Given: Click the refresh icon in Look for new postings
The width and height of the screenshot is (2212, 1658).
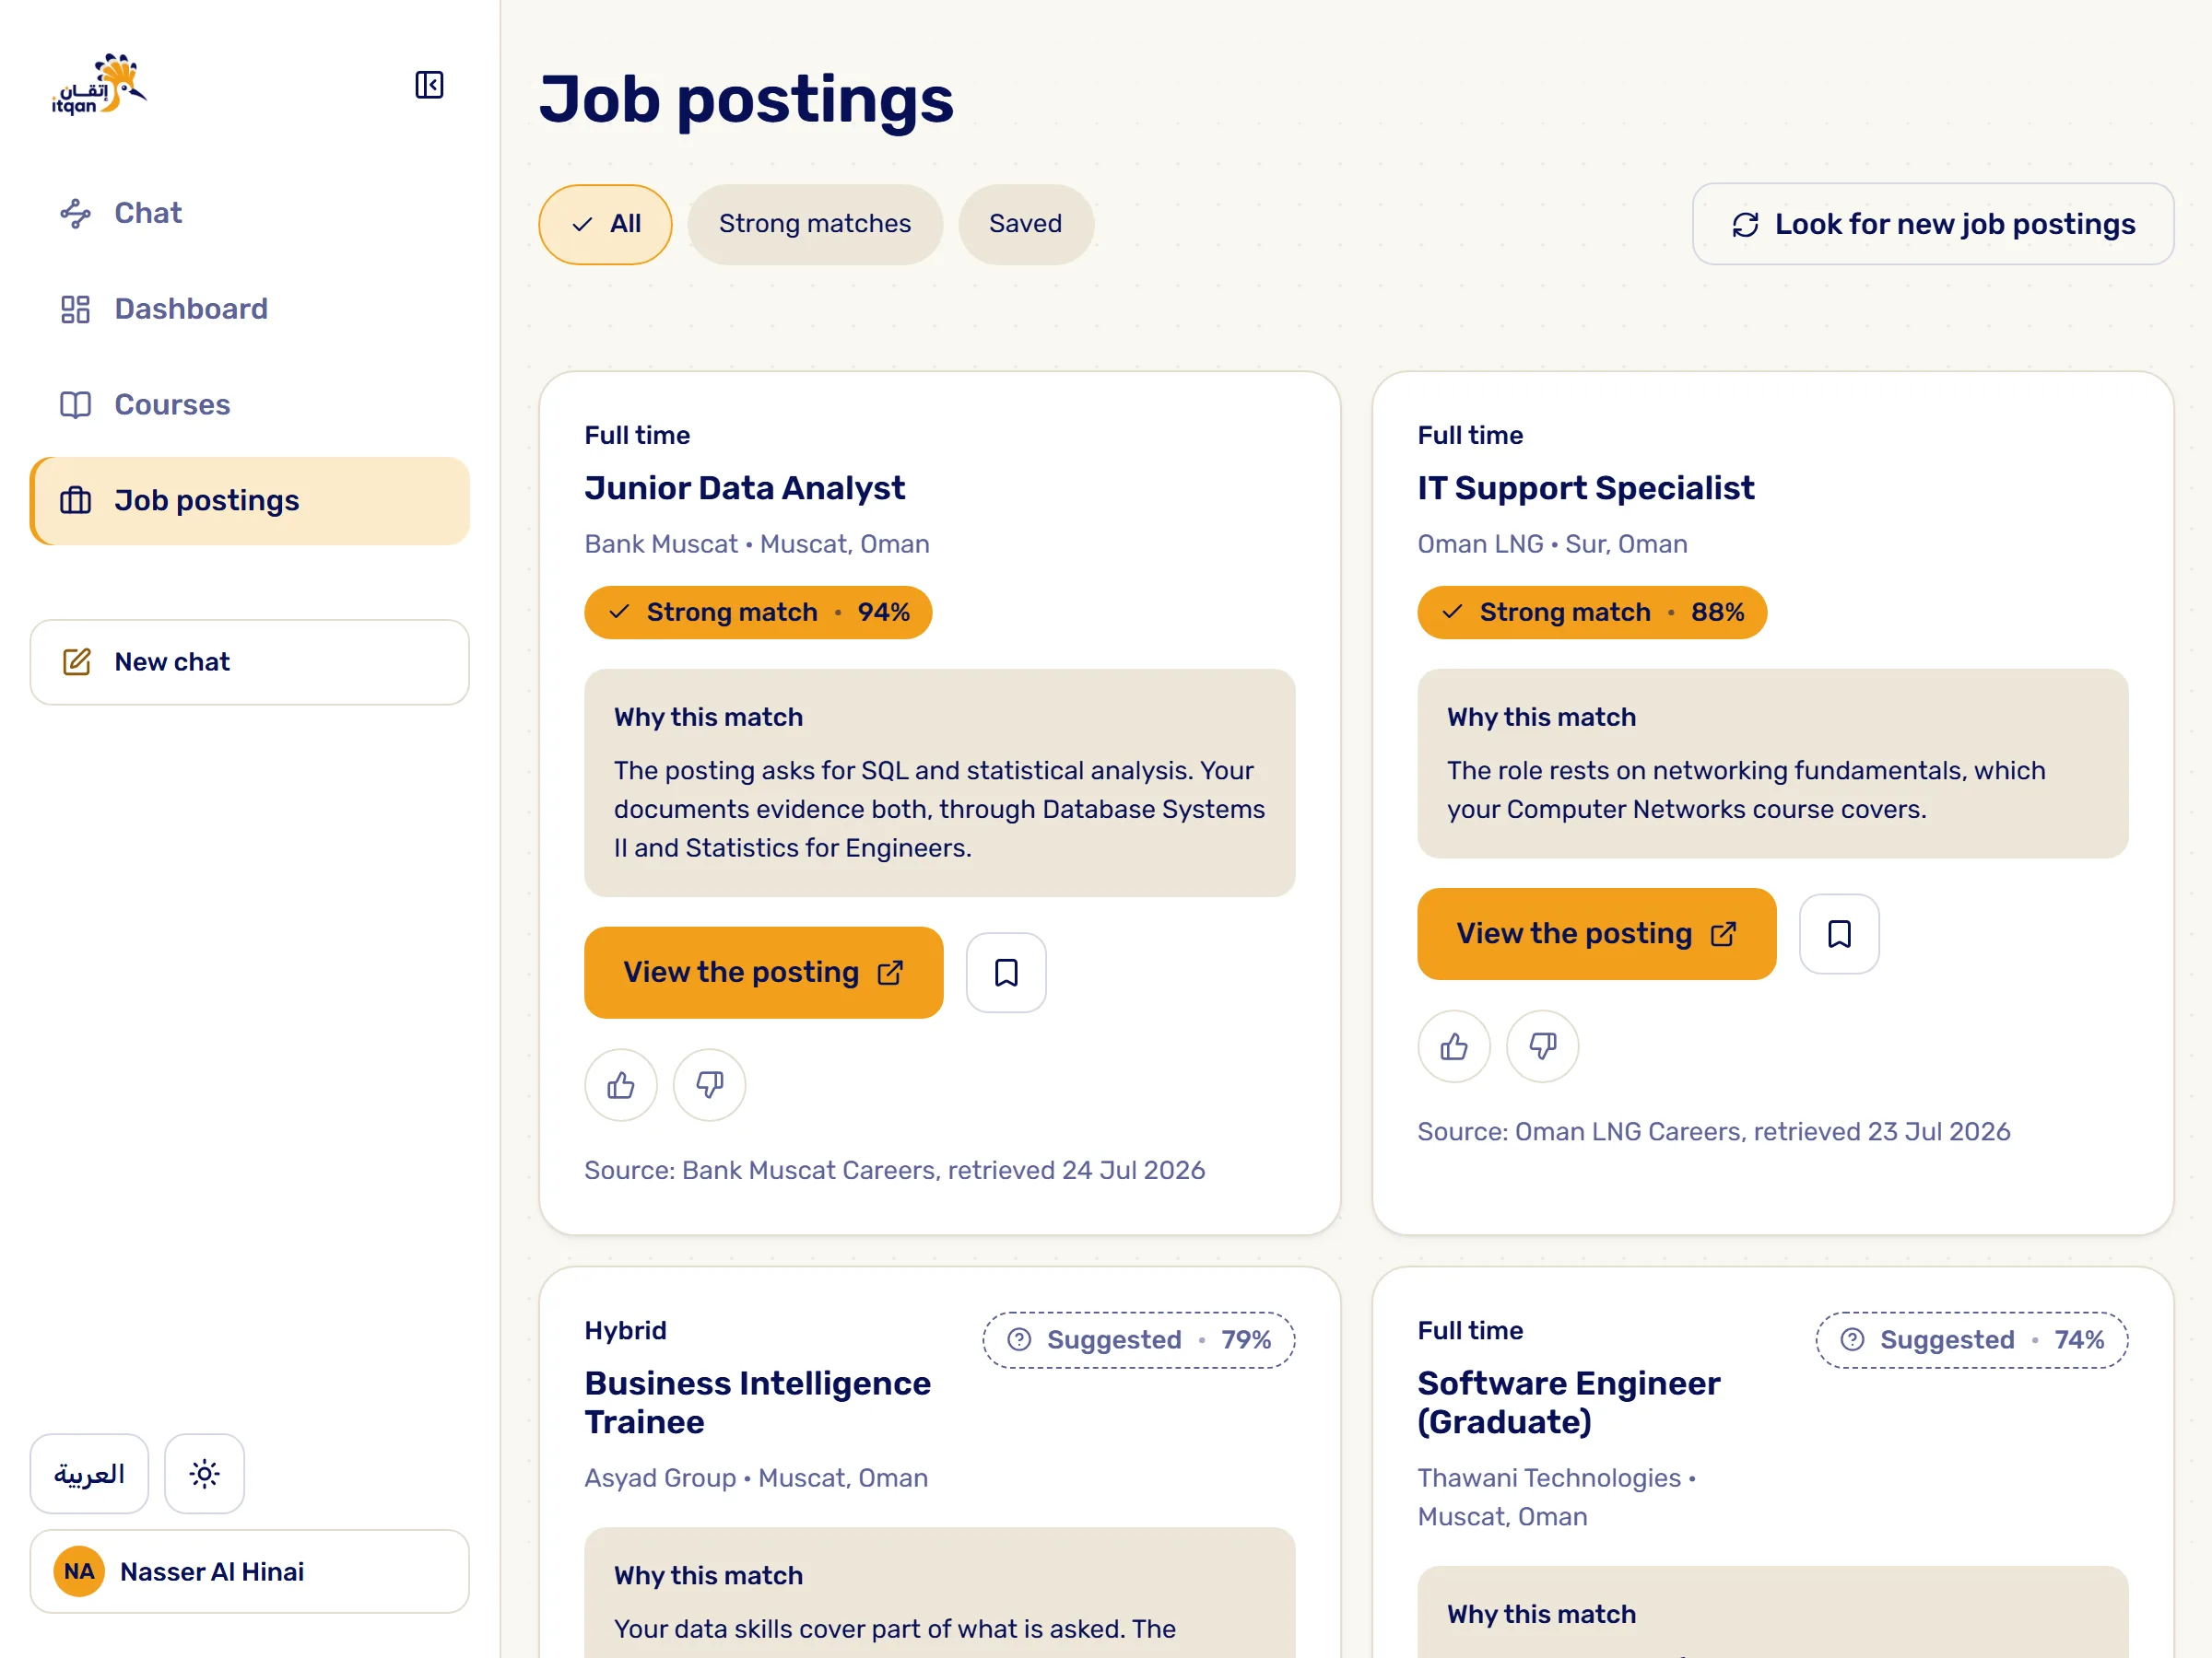Looking at the screenshot, I should point(1745,225).
